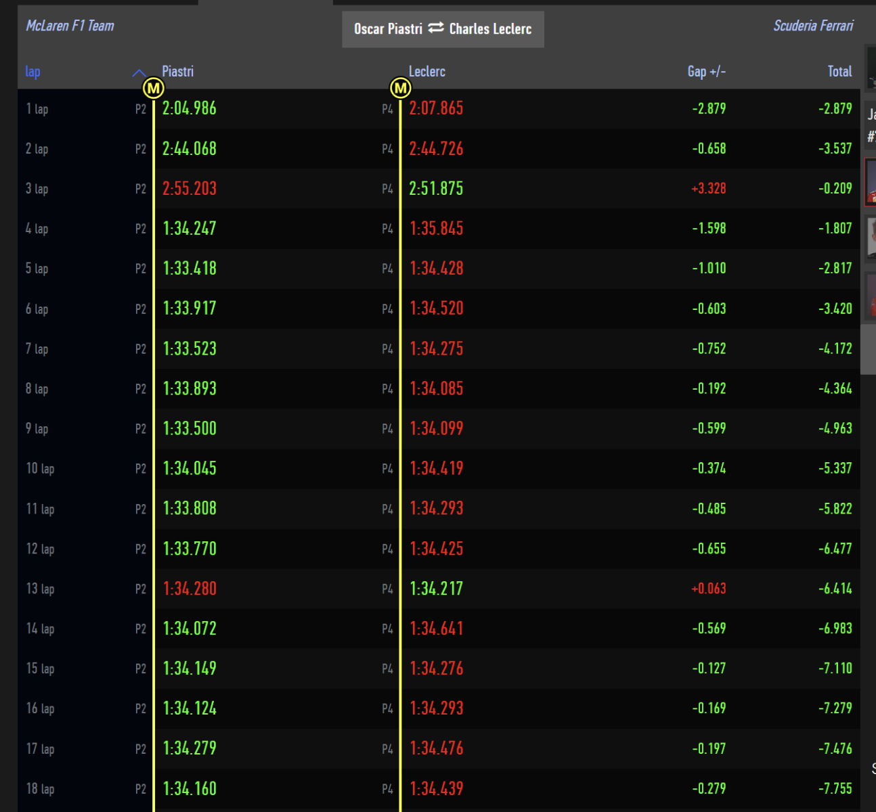Click the Leclerc column header
Screen dimensions: 876x812
(x=426, y=72)
